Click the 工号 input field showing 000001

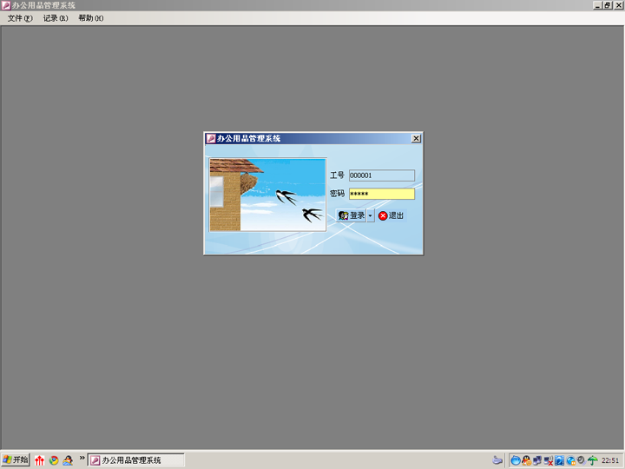(x=381, y=175)
